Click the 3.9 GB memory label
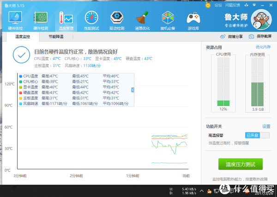 (x=258, y=109)
